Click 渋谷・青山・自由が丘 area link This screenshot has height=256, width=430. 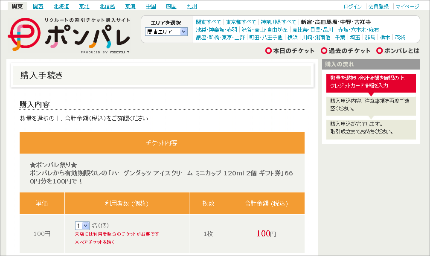click(x=264, y=29)
